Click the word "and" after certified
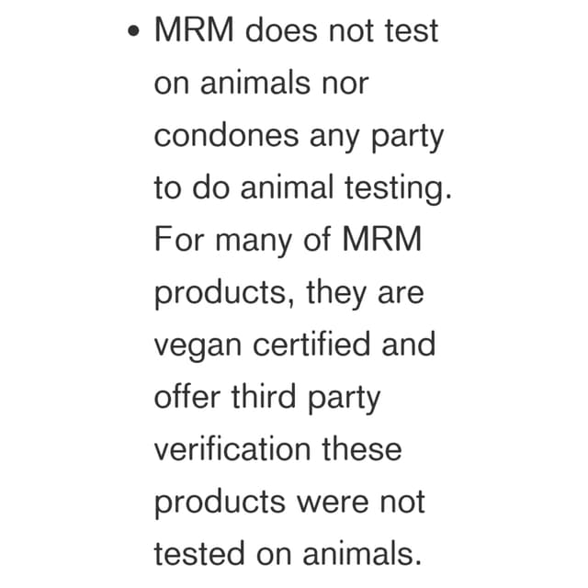The height and width of the screenshot is (588, 588). [x=409, y=344]
